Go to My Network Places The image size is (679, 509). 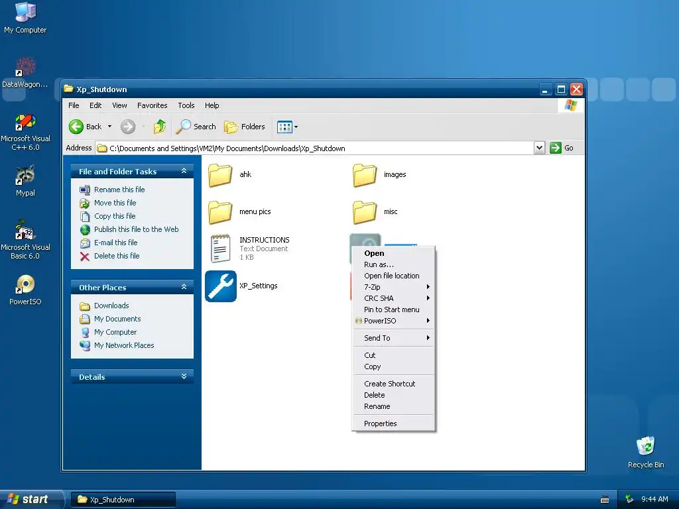(124, 345)
